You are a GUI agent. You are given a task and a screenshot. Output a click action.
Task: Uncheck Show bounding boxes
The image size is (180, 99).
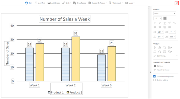click(x=154, y=76)
